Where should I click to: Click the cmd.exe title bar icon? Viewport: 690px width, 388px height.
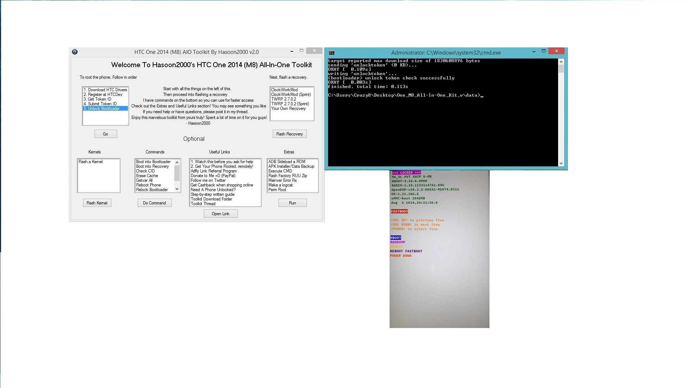click(332, 53)
